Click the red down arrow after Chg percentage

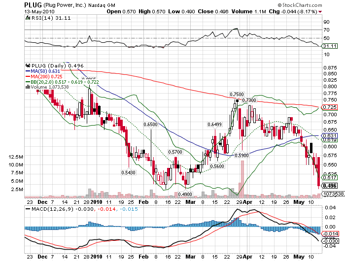[320, 12]
